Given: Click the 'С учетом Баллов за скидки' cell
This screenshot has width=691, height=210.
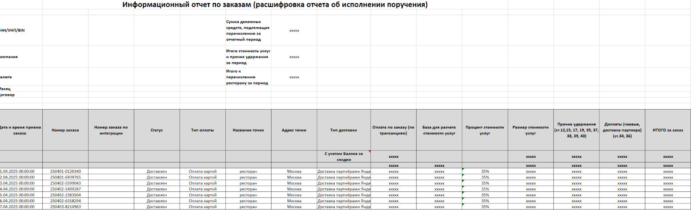Looking at the screenshot, I should [x=344, y=156].
